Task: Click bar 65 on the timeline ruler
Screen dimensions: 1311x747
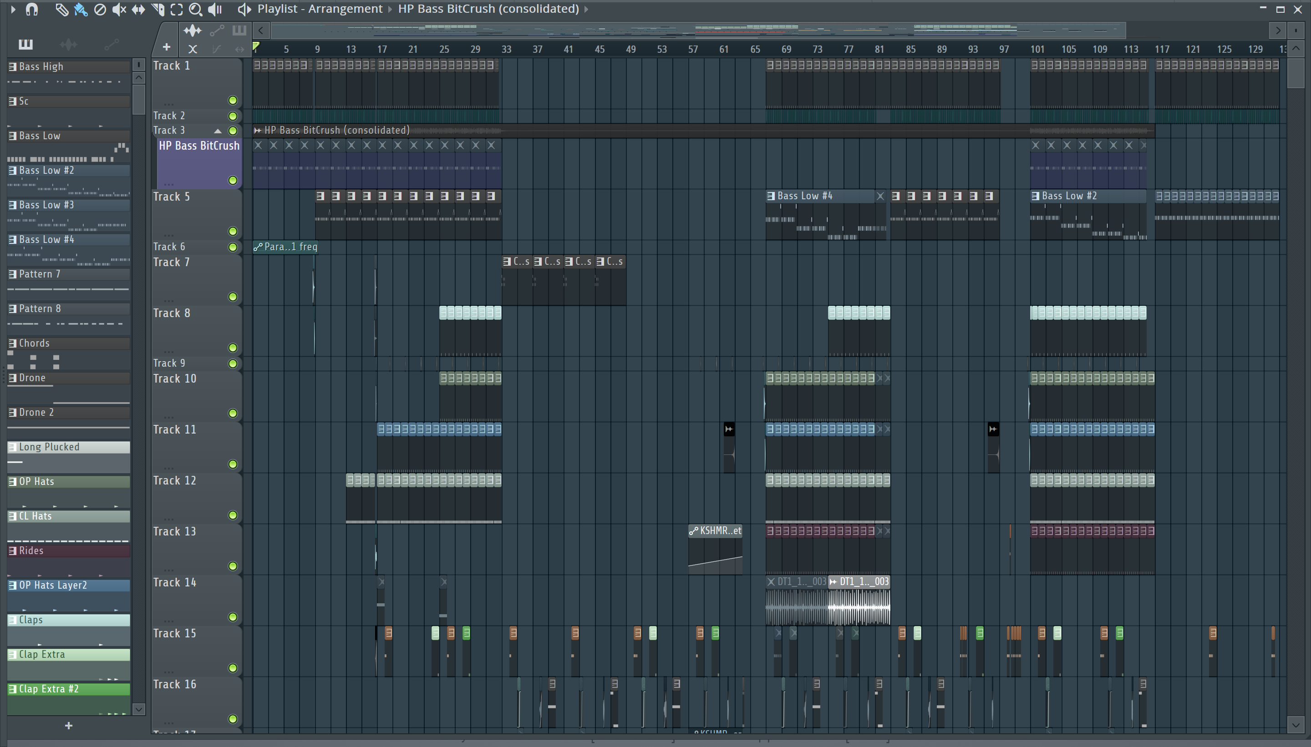Action: click(x=755, y=49)
